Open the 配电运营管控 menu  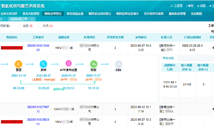(x=53, y=14)
